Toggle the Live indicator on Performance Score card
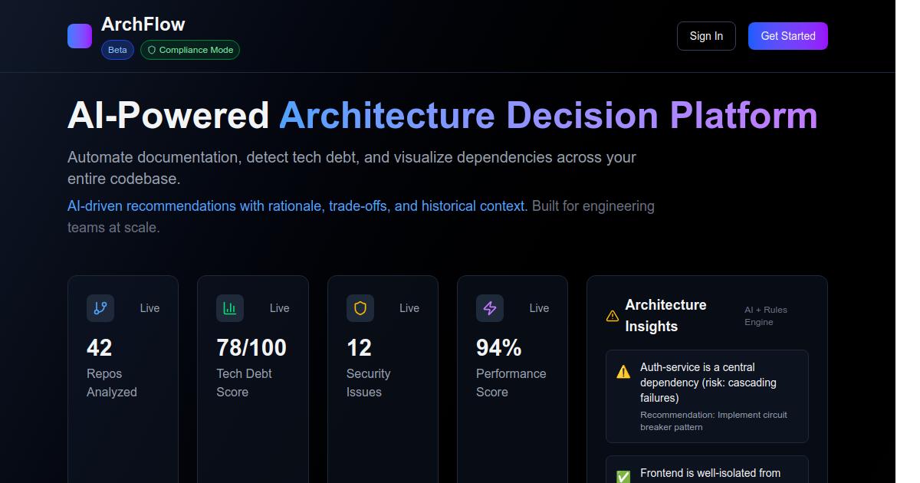This screenshot has width=920, height=483. [x=539, y=308]
